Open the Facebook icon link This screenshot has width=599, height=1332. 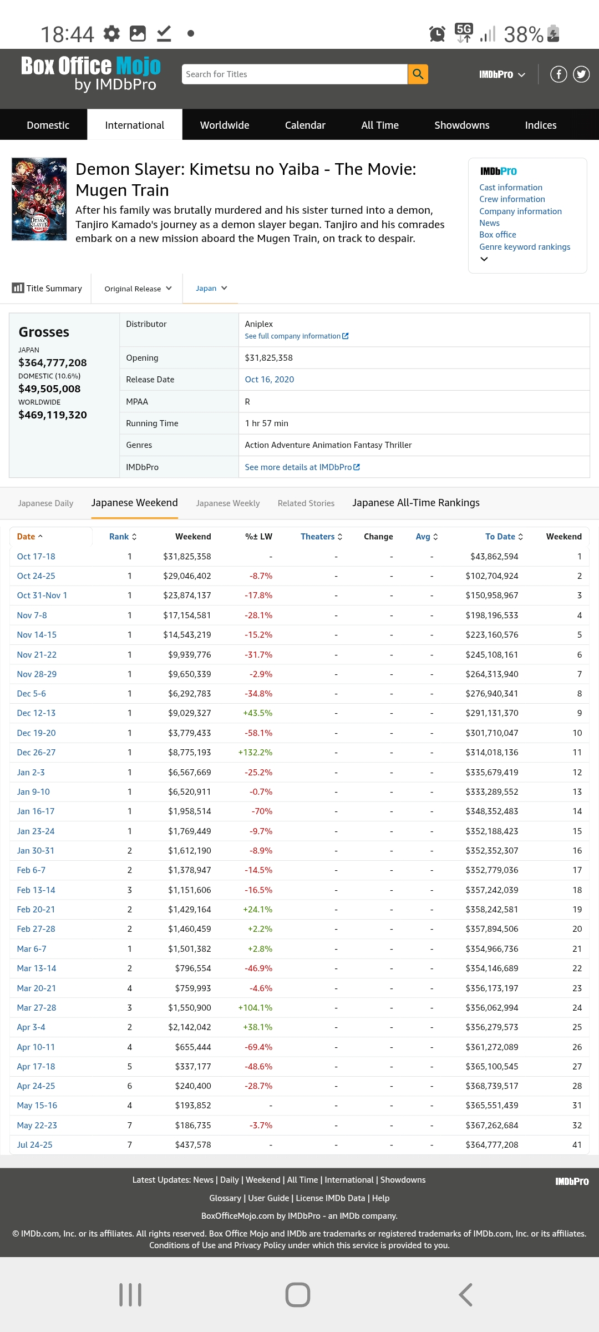pos(559,74)
